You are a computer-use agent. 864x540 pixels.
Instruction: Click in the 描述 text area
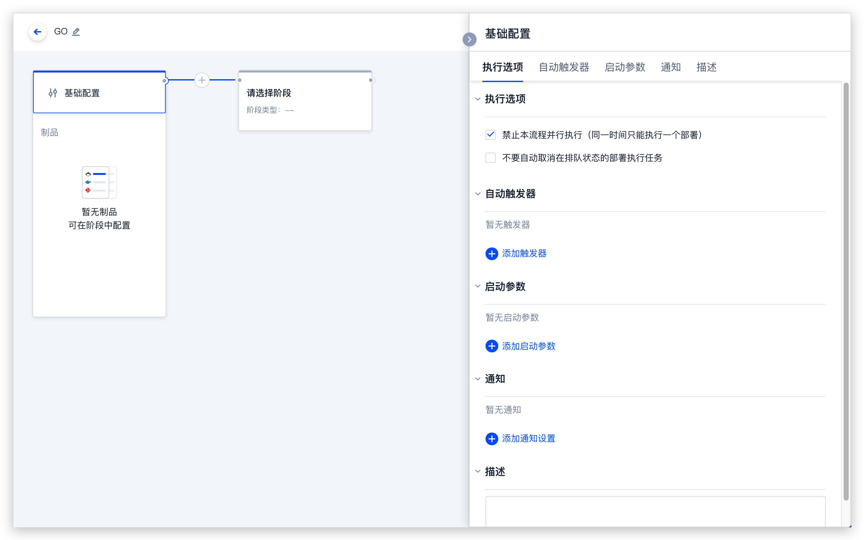coord(655,511)
